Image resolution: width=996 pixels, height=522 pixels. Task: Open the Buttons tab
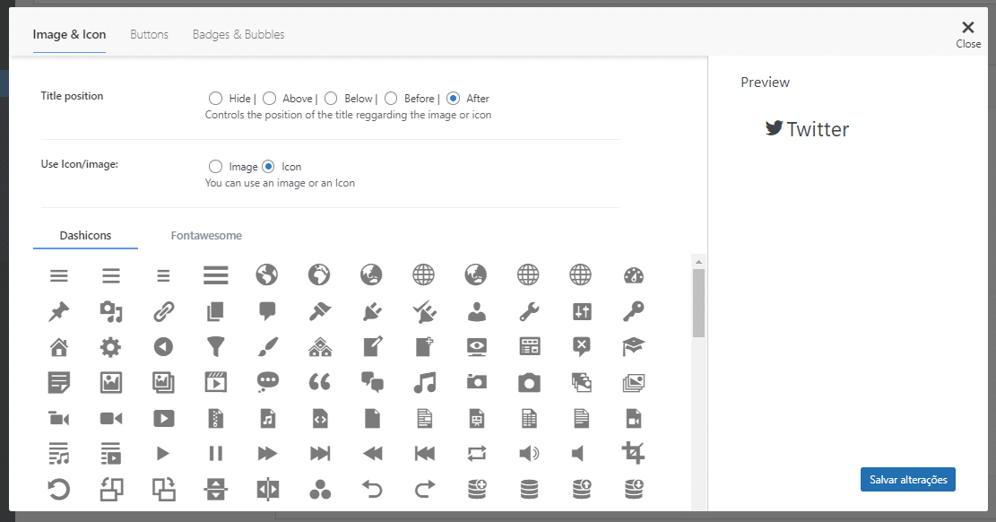149,35
